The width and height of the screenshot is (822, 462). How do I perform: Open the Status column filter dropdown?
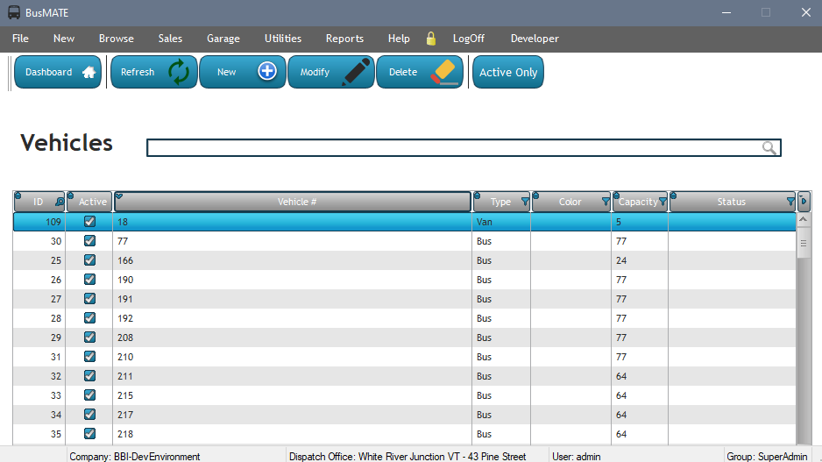click(x=790, y=203)
